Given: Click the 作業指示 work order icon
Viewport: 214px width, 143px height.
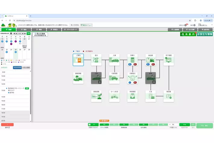Looking at the screenshot, I should 132,78.
